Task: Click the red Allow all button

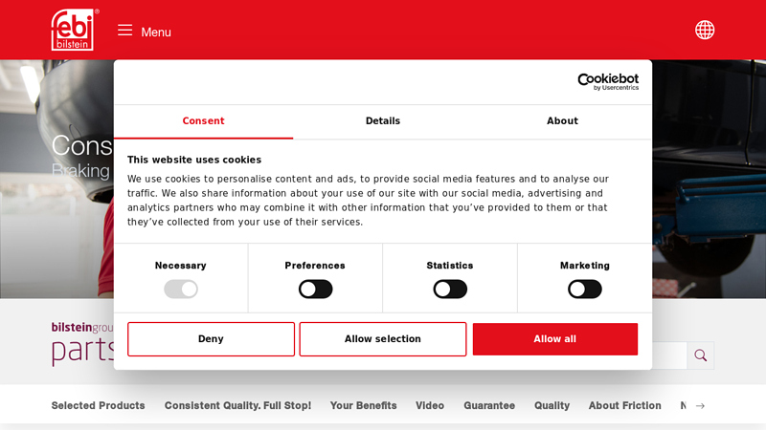Action: 555,339
